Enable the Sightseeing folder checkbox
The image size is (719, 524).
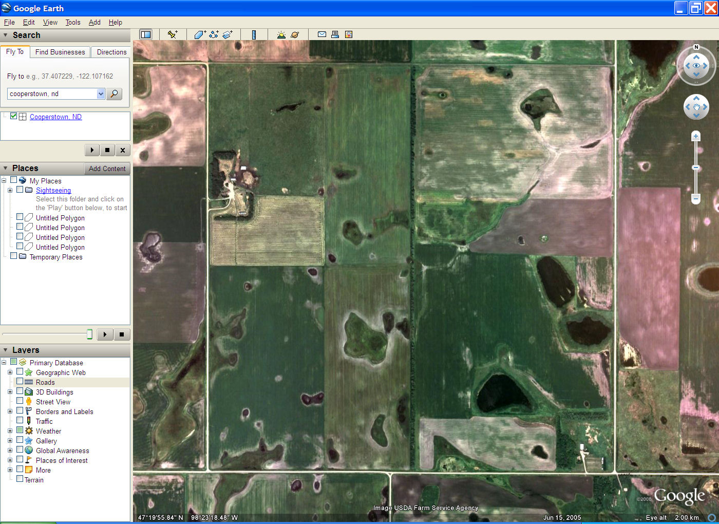coord(20,190)
